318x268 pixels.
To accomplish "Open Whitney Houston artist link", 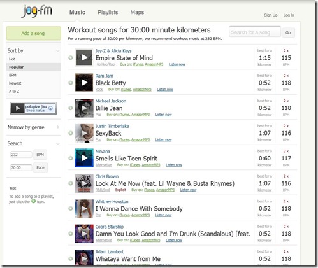I will [x=112, y=202].
